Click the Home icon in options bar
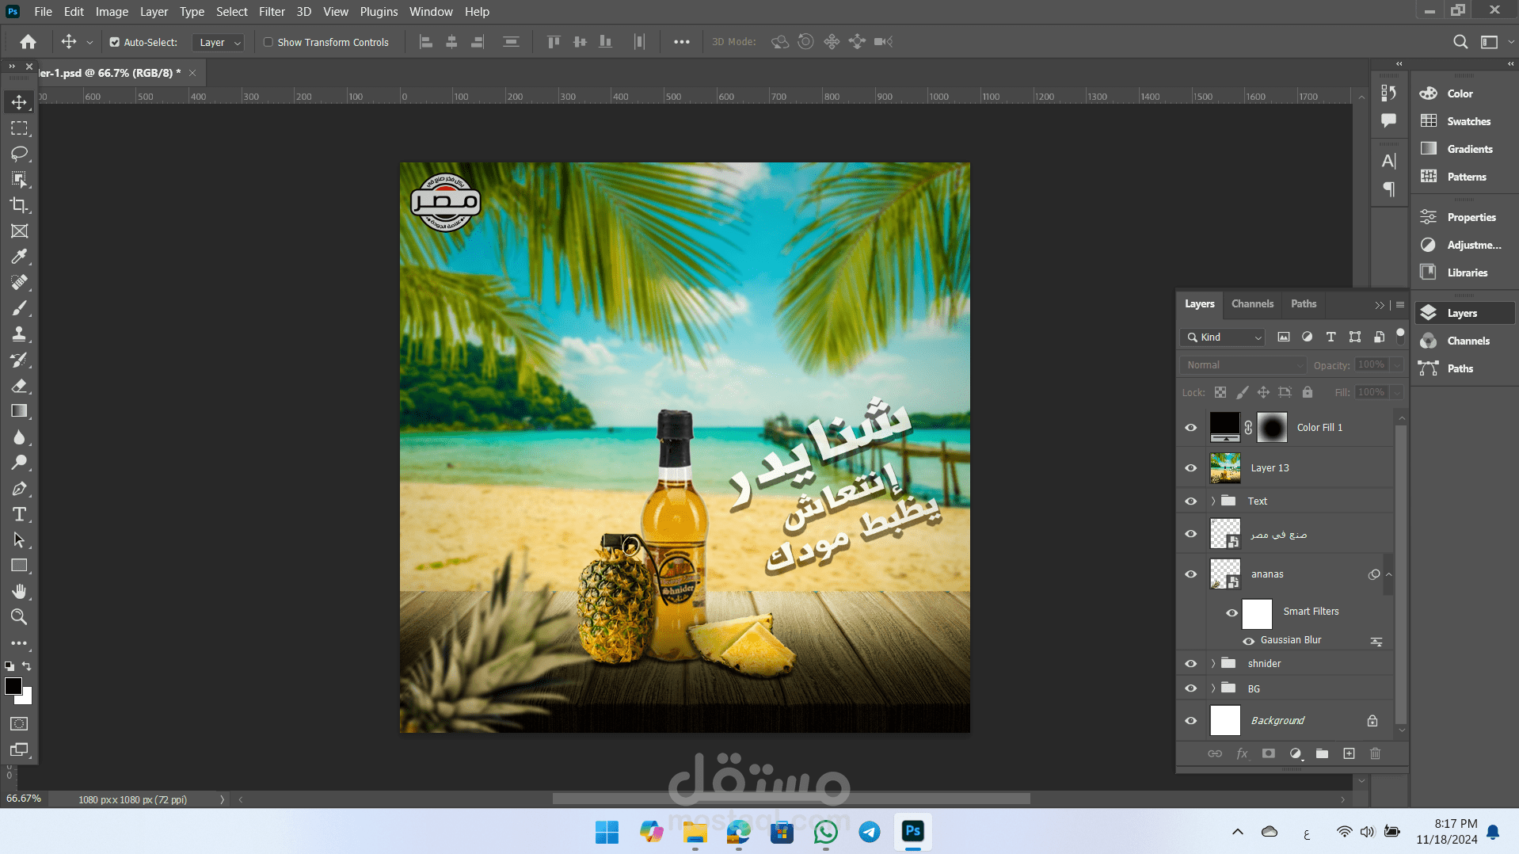The width and height of the screenshot is (1519, 854). point(29,42)
